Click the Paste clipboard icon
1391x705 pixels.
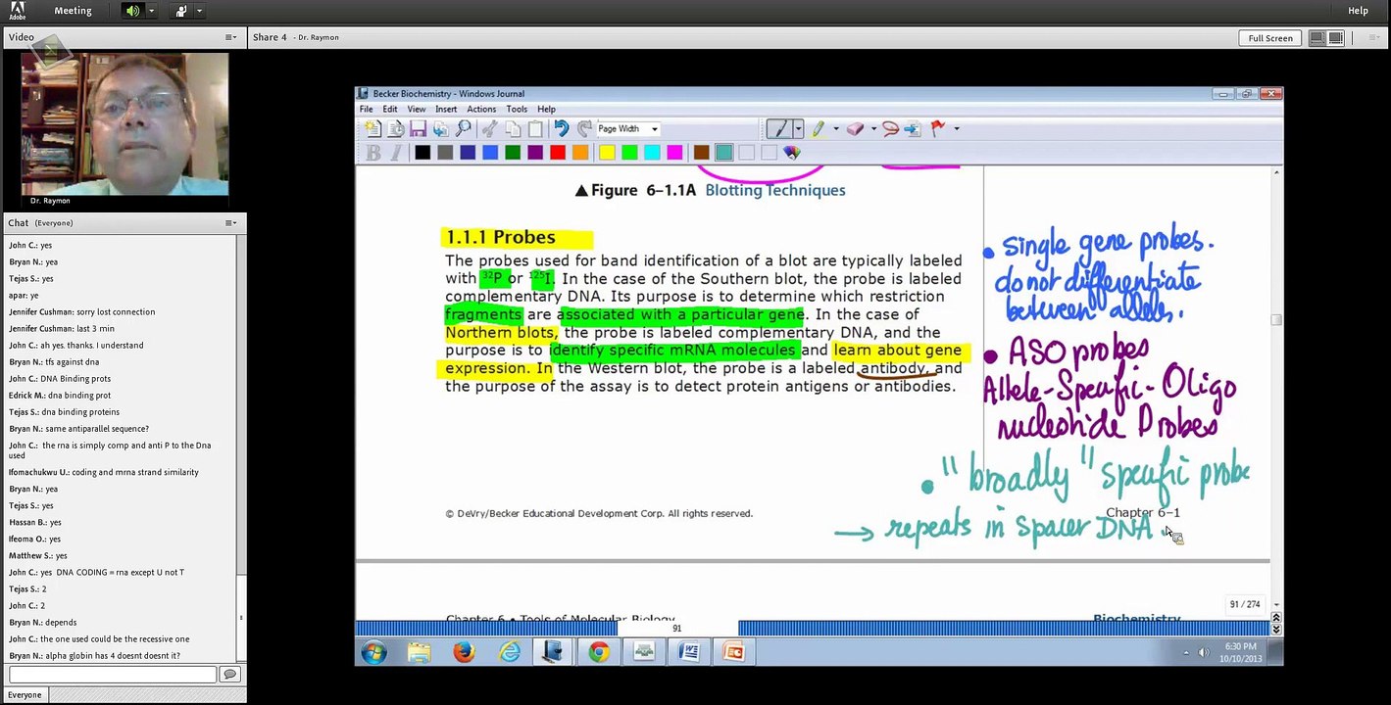[x=535, y=129]
